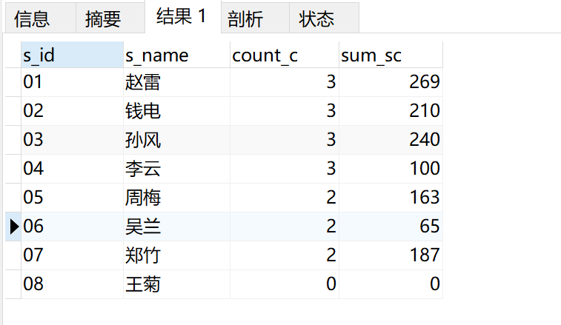Click sum_sc value 187 for 郑竹
Image resolution: width=561 pixels, height=325 pixels.
390,255
